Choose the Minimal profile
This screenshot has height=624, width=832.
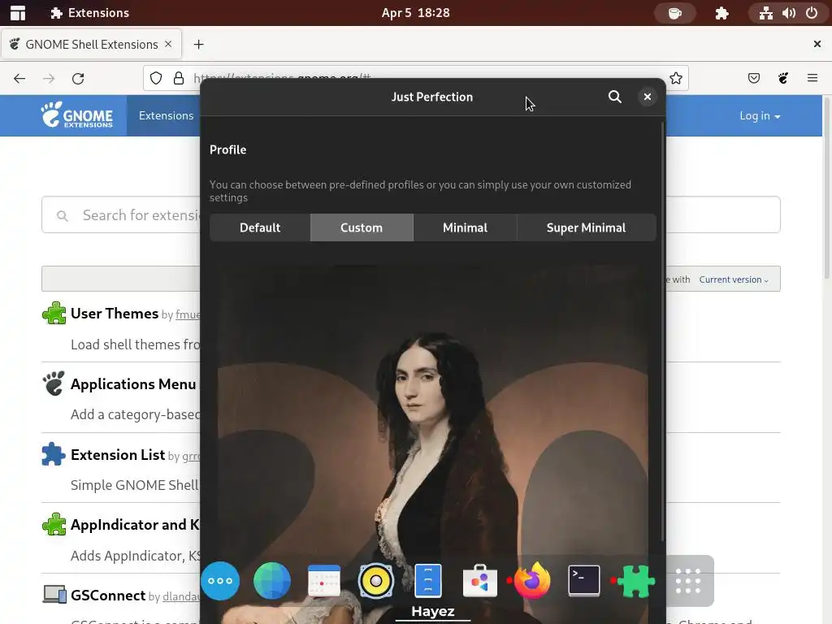click(465, 227)
